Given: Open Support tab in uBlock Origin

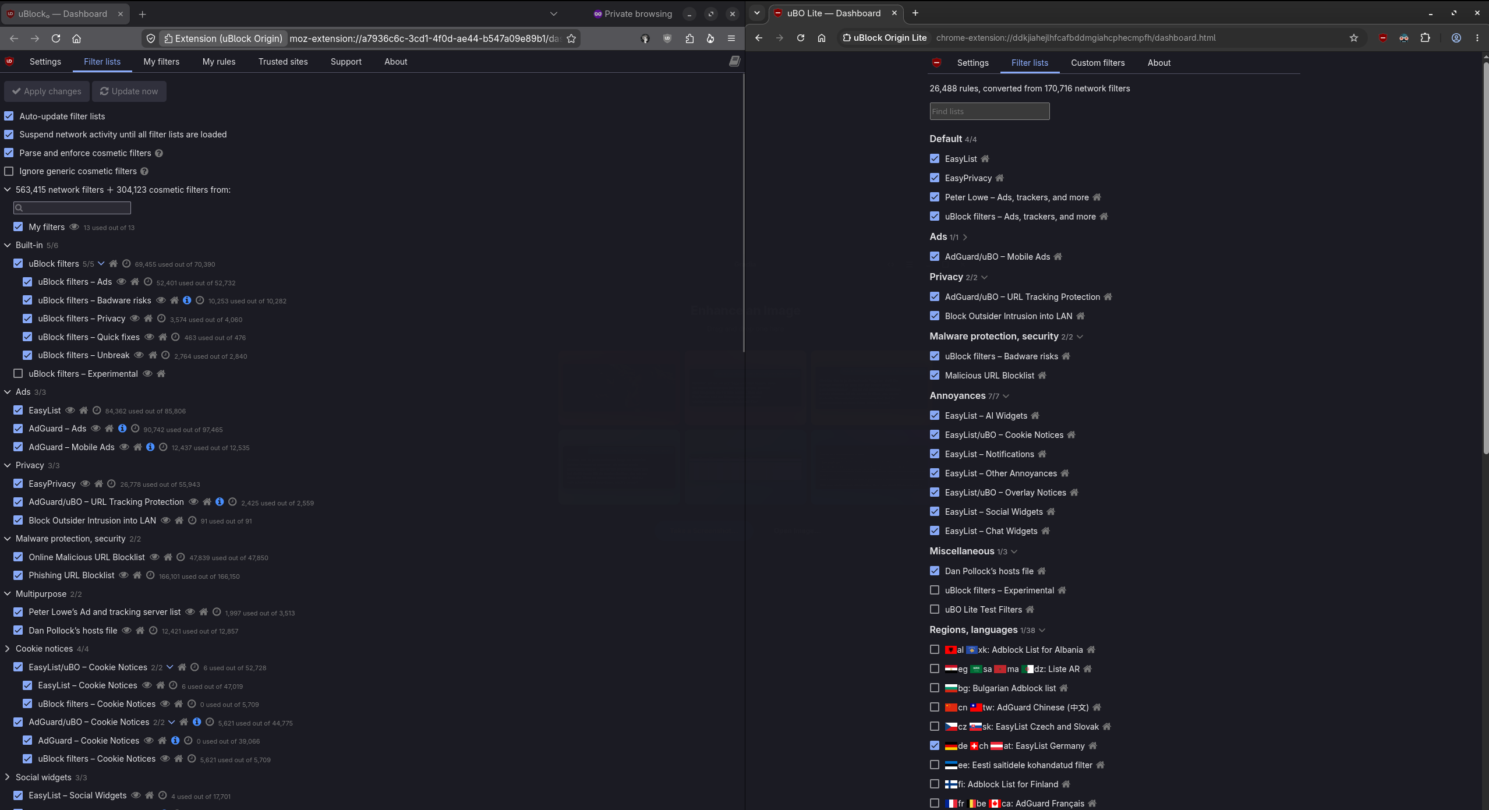Looking at the screenshot, I should click(x=346, y=62).
